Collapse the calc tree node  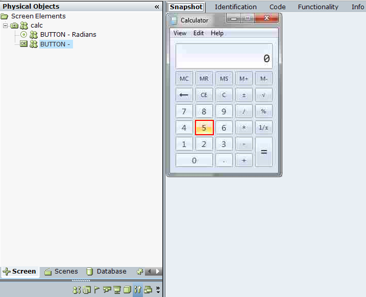5,26
